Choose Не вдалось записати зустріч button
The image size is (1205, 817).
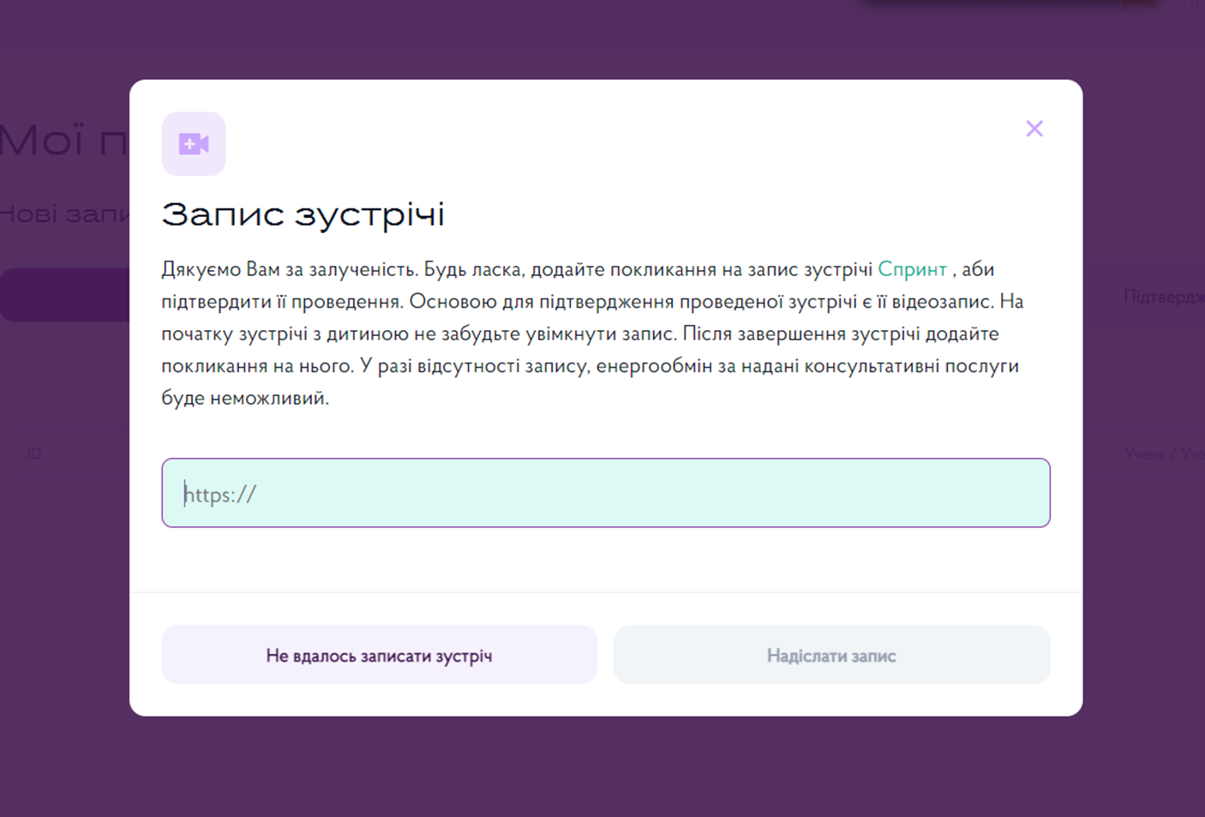(x=380, y=655)
